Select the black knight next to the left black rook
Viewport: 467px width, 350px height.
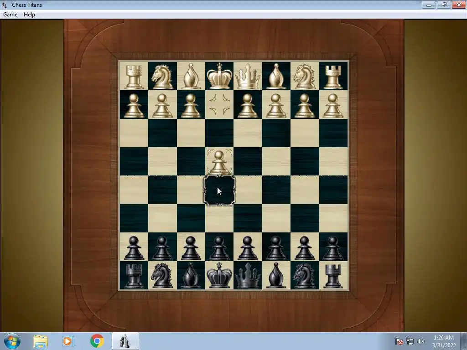pyautogui.click(x=162, y=276)
